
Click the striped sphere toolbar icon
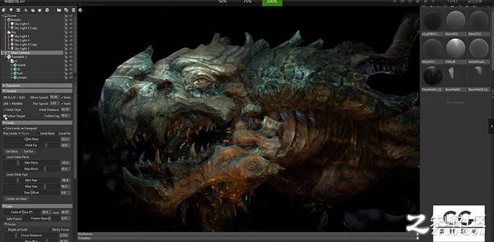click(47, 10)
